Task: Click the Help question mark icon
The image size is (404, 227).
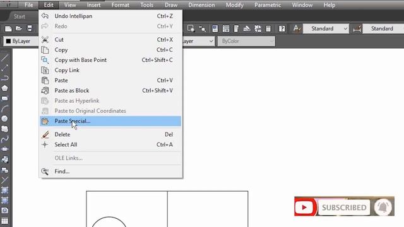Action: point(282,28)
